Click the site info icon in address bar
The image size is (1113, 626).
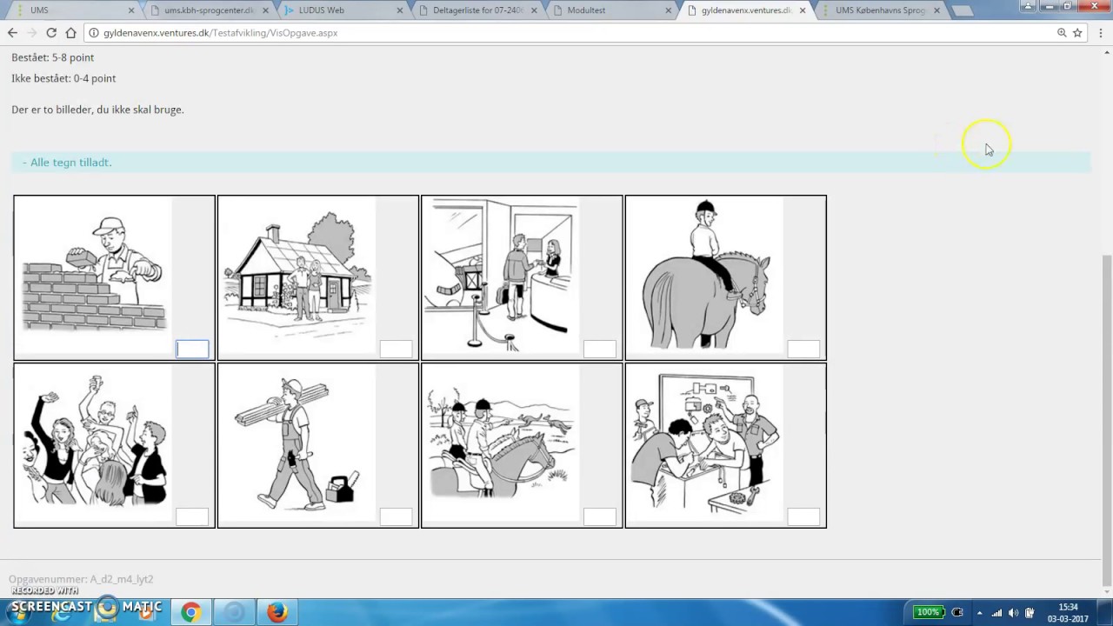point(93,33)
